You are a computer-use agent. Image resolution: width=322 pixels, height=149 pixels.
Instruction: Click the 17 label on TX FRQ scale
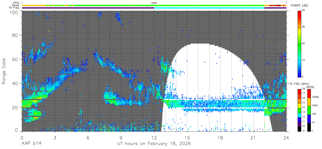[x=303, y=93]
